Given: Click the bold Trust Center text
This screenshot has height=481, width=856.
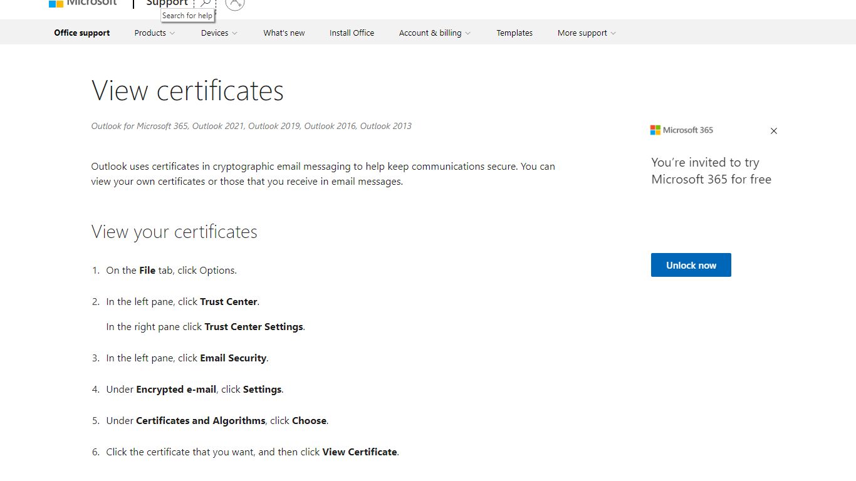Looking at the screenshot, I should tap(229, 301).
